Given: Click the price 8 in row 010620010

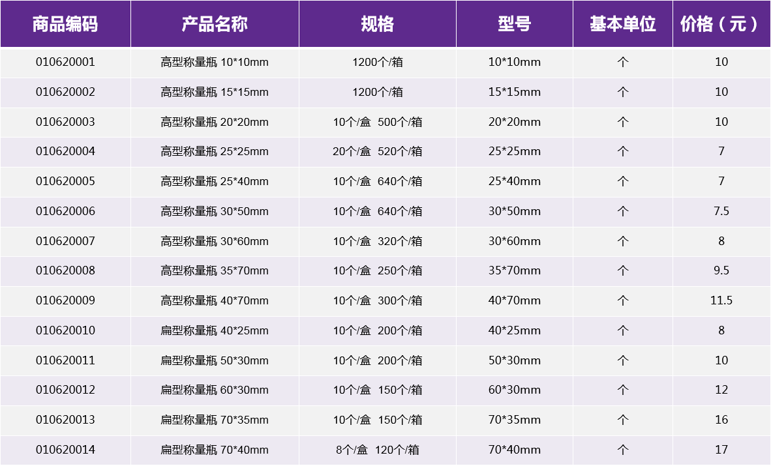Looking at the screenshot, I should coord(721,330).
